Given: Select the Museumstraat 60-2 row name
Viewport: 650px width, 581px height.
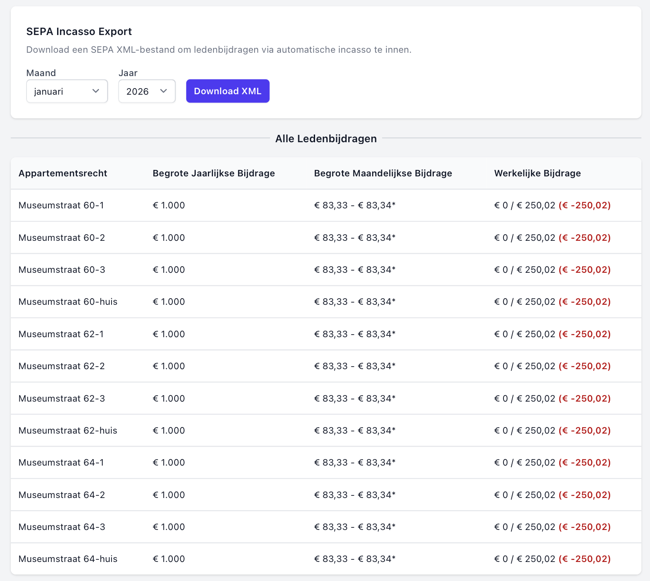Looking at the screenshot, I should tap(62, 238).
